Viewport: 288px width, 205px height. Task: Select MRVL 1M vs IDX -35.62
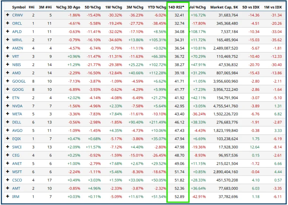277,40
